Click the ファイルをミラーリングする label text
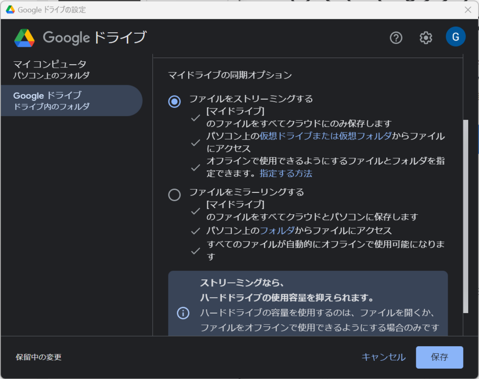Screen dimensions: 479x379 [247, 192]
